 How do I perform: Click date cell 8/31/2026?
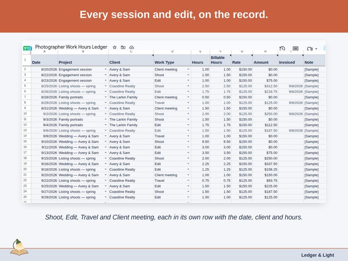pos(44,108)
